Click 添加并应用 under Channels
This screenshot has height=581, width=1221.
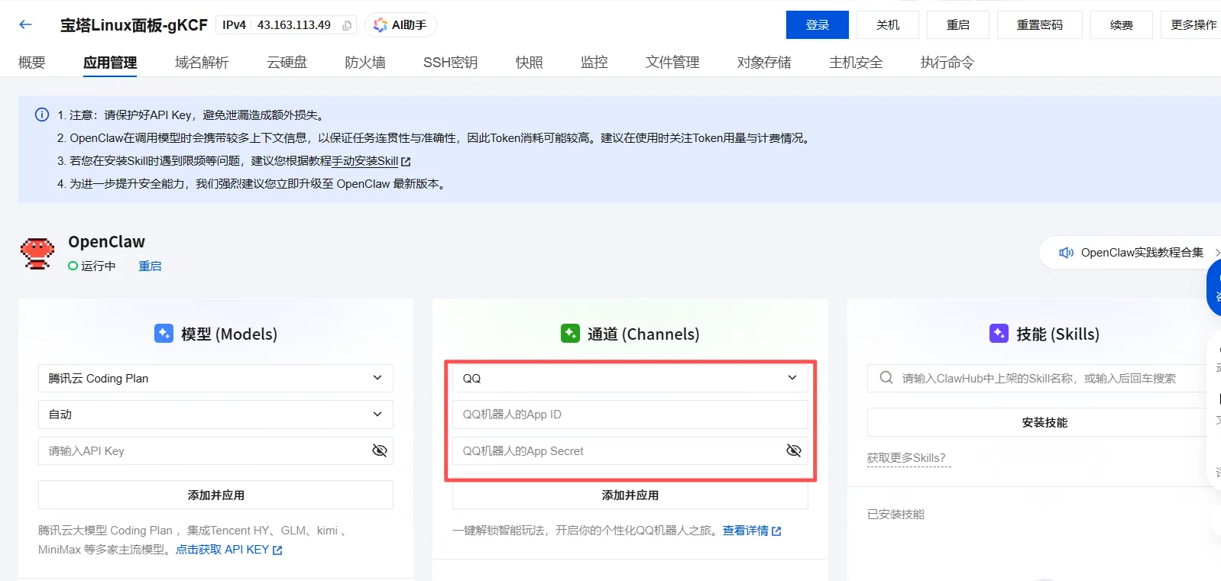(630, 495)
